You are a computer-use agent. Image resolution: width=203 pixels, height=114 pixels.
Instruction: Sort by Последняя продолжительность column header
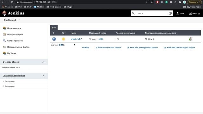pyautogui.click(x=160, y=33)
